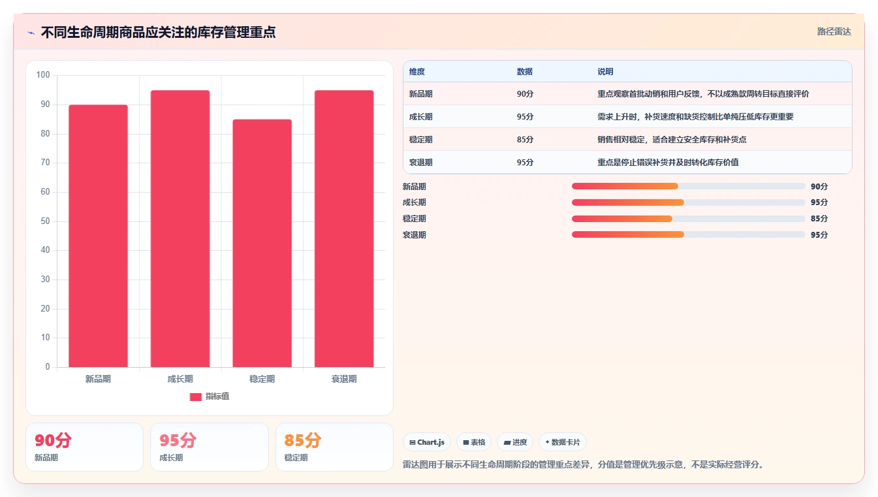Click the 新品期 label beside progress bar
This screenshot has width=878, height=497.
point(415,186)
